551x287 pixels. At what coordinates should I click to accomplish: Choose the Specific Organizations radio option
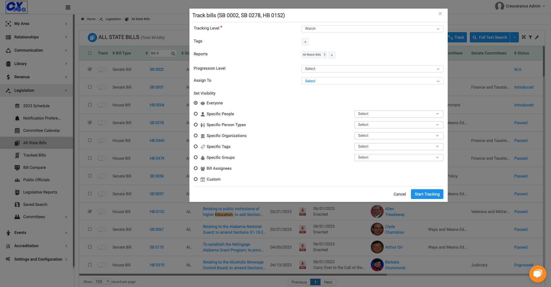(196, 136)
